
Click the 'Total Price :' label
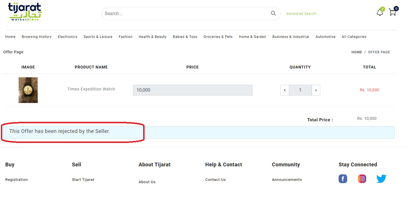point(320,120)
